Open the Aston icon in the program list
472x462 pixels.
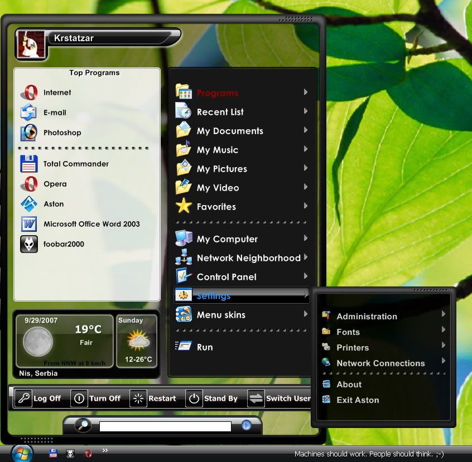pyautogui.click(x=29, y=204)
